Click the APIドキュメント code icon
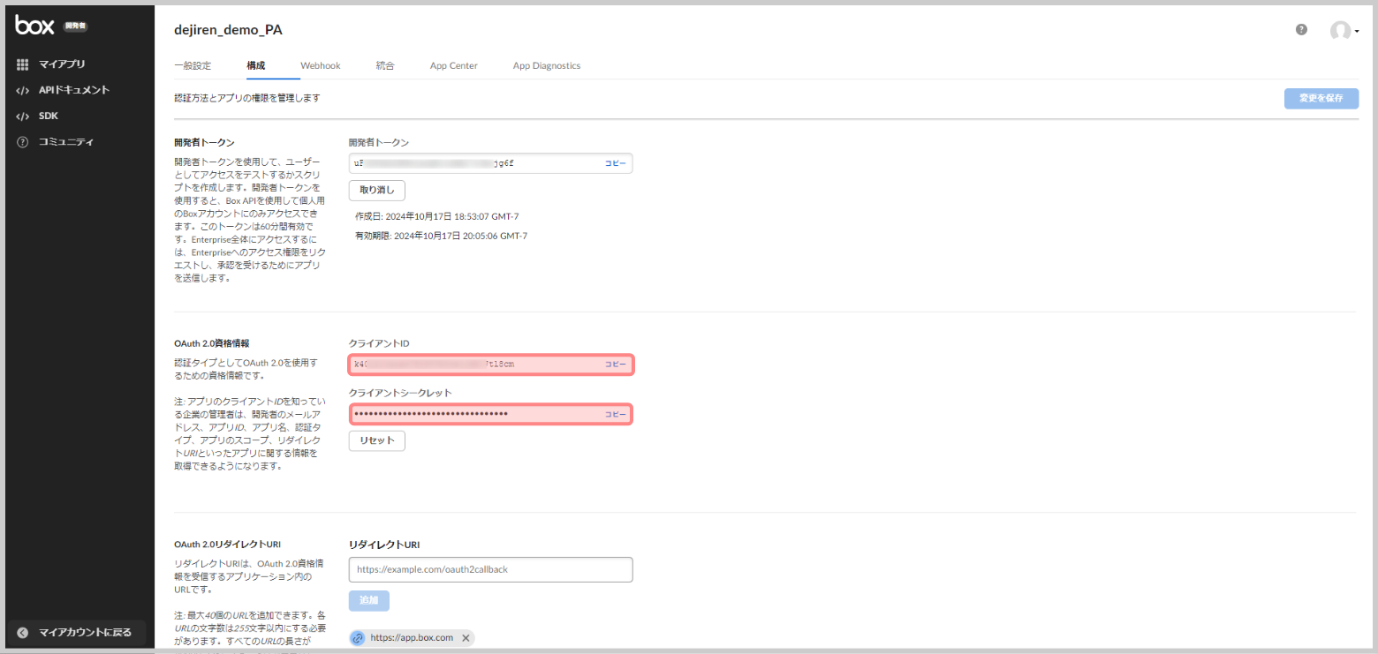1378x654 pixels. coord(23,90)
